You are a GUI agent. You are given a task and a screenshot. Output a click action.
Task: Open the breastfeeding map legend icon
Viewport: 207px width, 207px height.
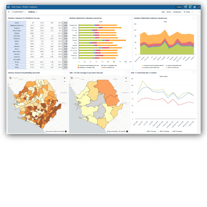tap(10, 78)
